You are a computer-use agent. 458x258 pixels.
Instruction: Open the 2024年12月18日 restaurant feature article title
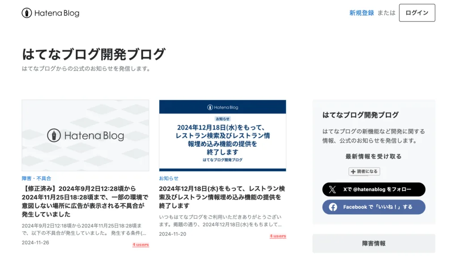(222, 197)
